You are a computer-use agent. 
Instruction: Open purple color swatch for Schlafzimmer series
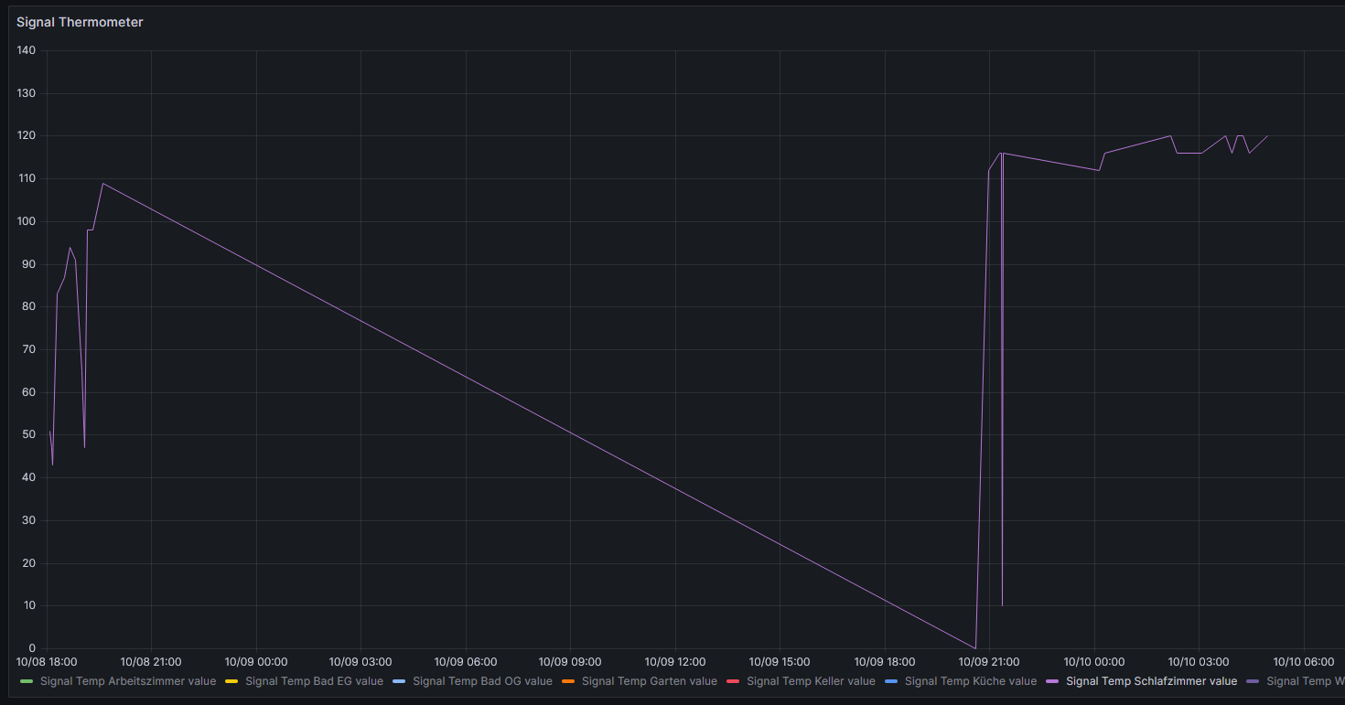[1052, 681]
